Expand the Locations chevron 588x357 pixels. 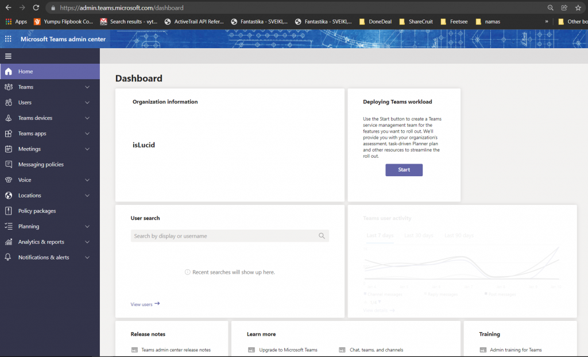(87, 195)
